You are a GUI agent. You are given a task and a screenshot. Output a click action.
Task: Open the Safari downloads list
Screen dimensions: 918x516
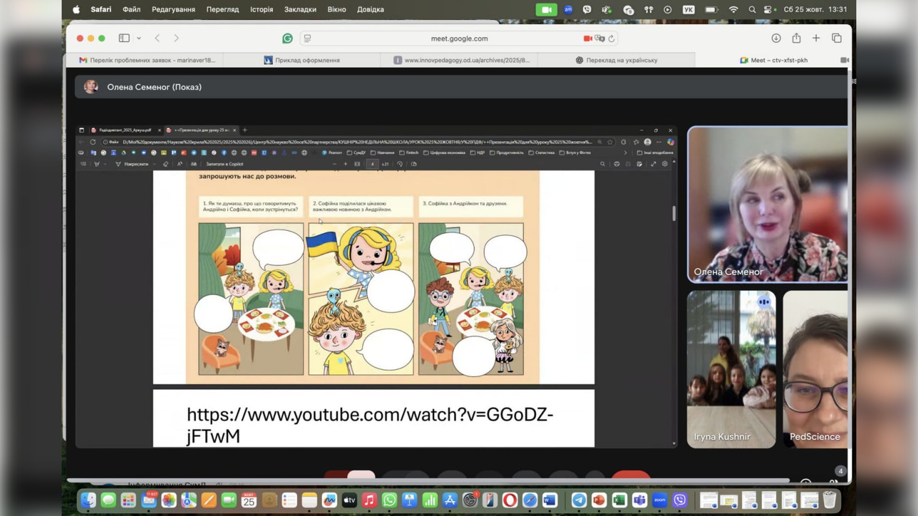776,38
